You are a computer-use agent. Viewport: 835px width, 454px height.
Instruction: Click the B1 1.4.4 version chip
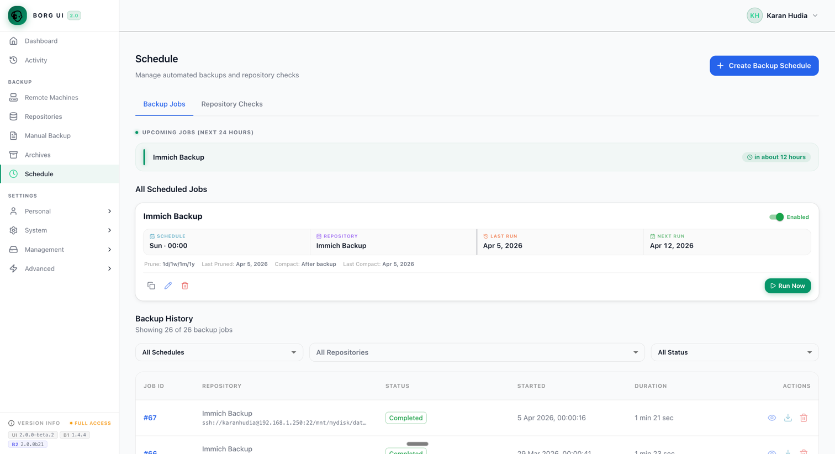75,435
